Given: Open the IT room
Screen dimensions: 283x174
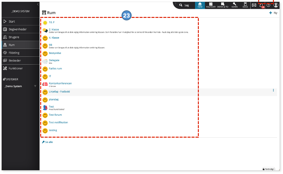Looking at the screenshot, I should pyautogui.click(x=50, y=76).
